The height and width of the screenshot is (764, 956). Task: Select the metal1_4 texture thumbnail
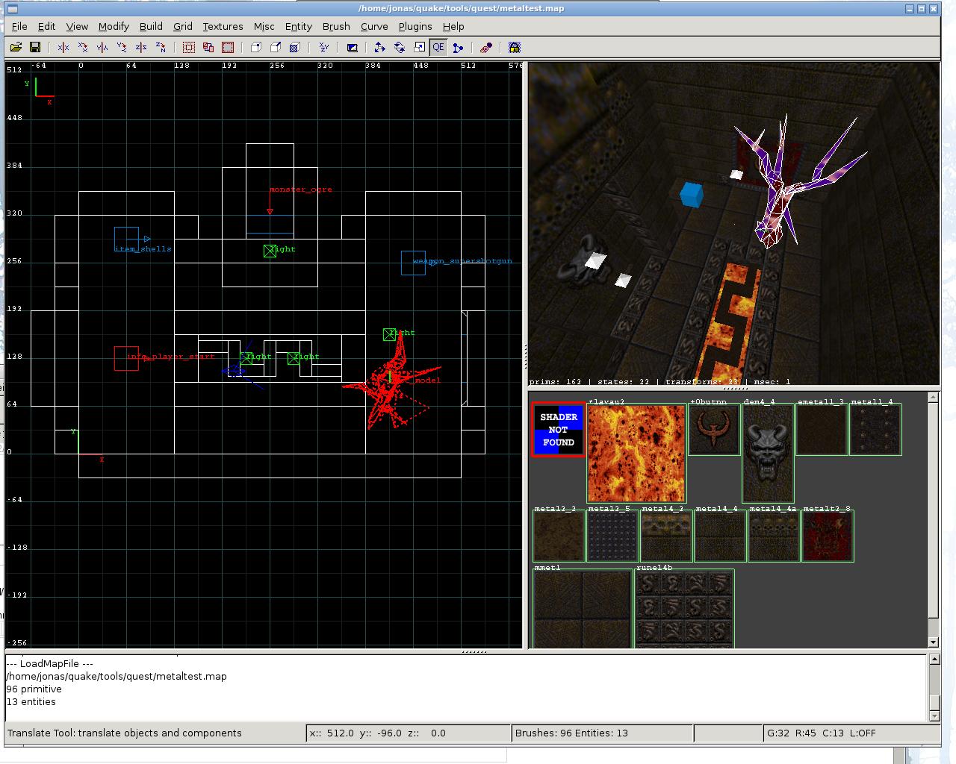click(875, 430)
